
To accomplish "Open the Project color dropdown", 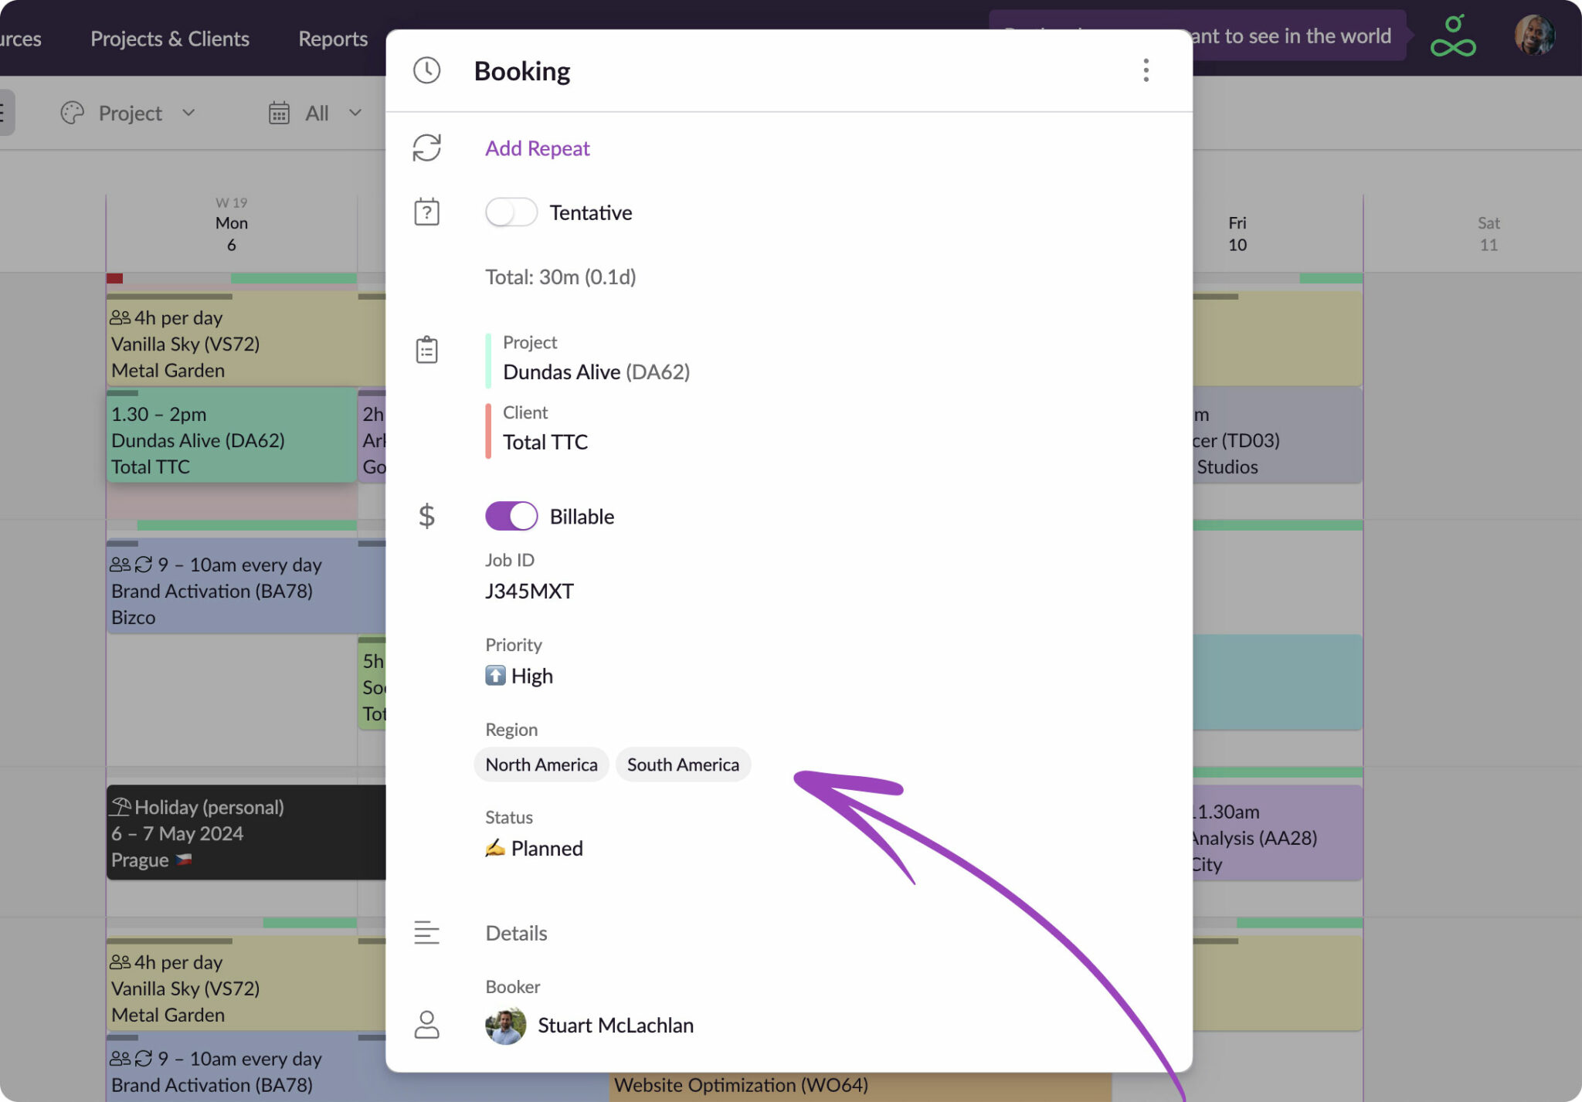I will [189, 113].
